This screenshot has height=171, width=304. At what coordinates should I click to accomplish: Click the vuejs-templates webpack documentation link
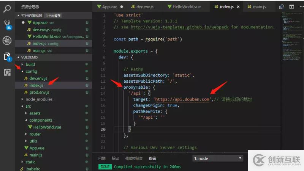click(179, 27)
